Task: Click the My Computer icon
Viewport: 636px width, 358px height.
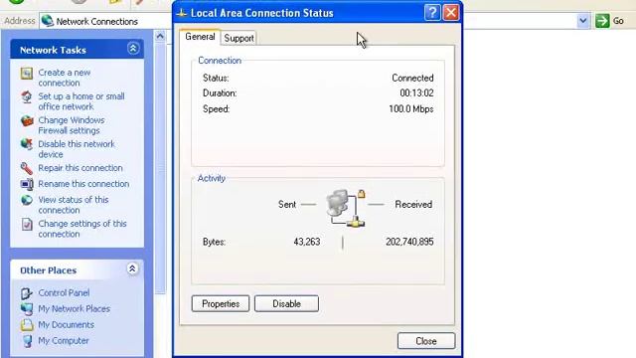Action: pos(27,341)
